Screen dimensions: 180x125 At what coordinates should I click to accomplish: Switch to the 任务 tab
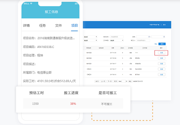42,25
